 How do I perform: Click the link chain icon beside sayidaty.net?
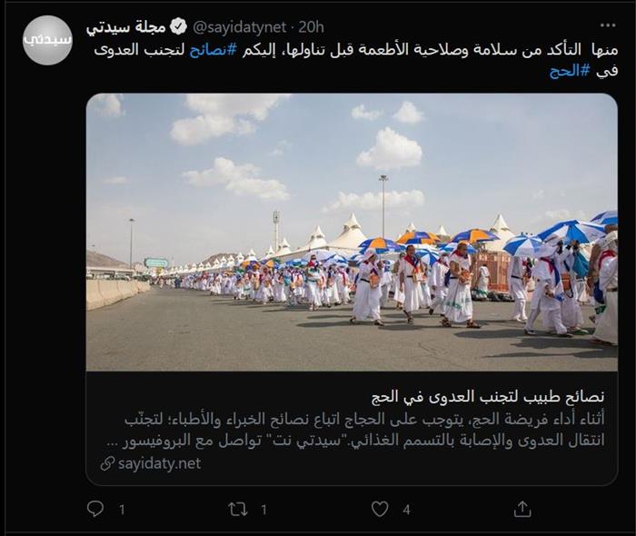[107, 463]
